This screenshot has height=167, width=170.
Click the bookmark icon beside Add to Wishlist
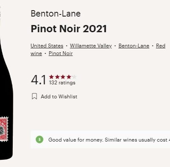pos(34,96)
